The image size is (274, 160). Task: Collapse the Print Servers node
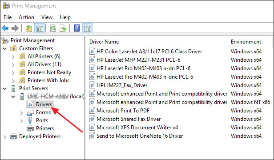coord(5,88)
